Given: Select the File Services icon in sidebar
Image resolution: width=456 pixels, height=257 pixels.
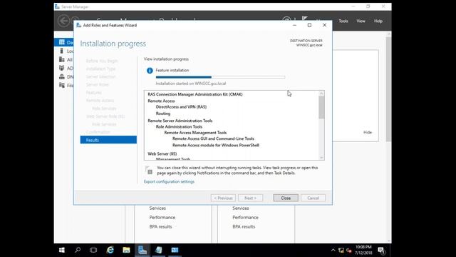Looking at the screenshot, I should pos(62,85).
